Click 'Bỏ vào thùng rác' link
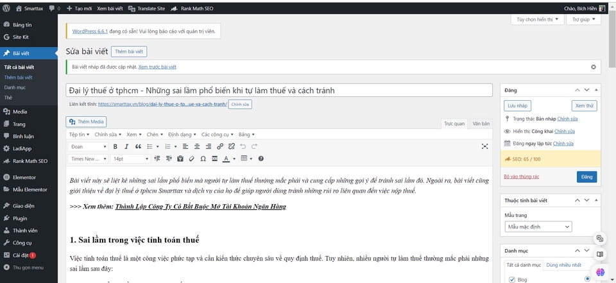Image resolution: width=616 pixels, height=283 pixels. point(521,177)
